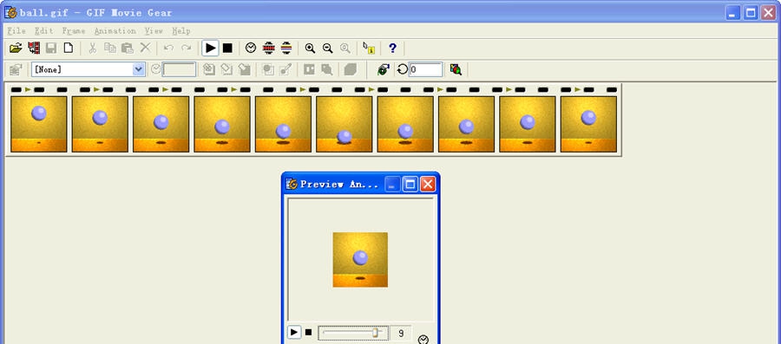781x344 pixels.
Task: Close the Preview Animation window
Action: click(x=428, y=185)
